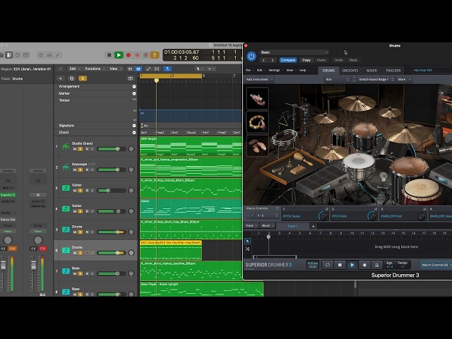Click Redo in the plugin header
452x339 pixels.
(353, 60)
